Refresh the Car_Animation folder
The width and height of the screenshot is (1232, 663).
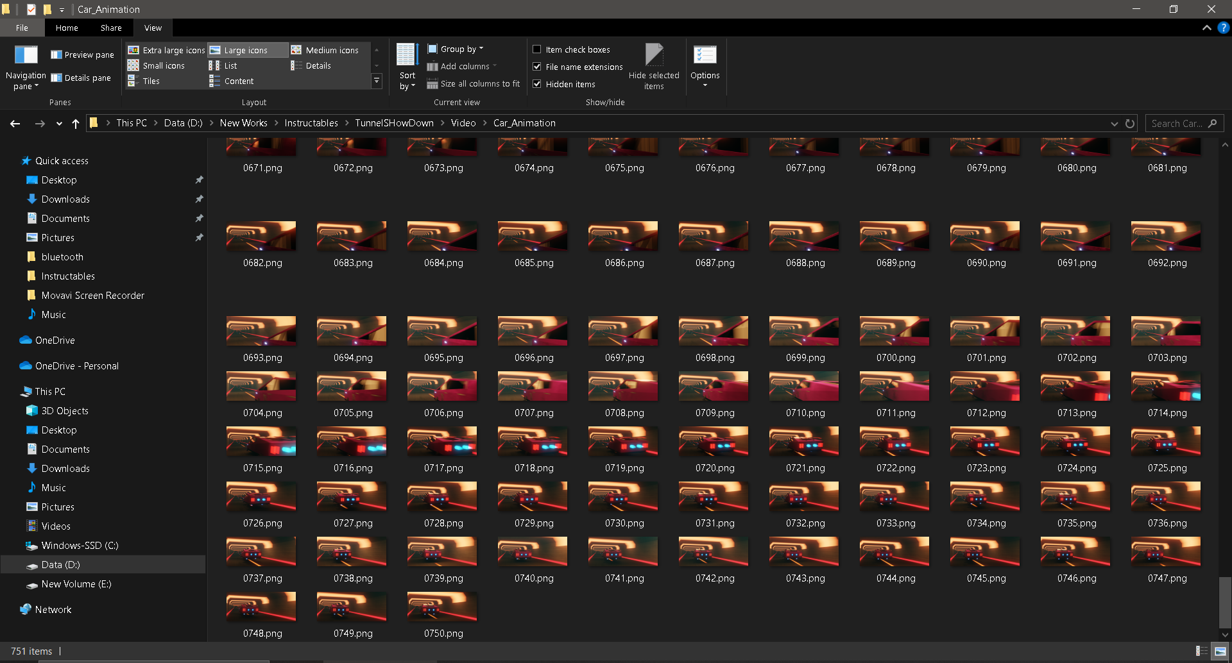(1130, 123)
